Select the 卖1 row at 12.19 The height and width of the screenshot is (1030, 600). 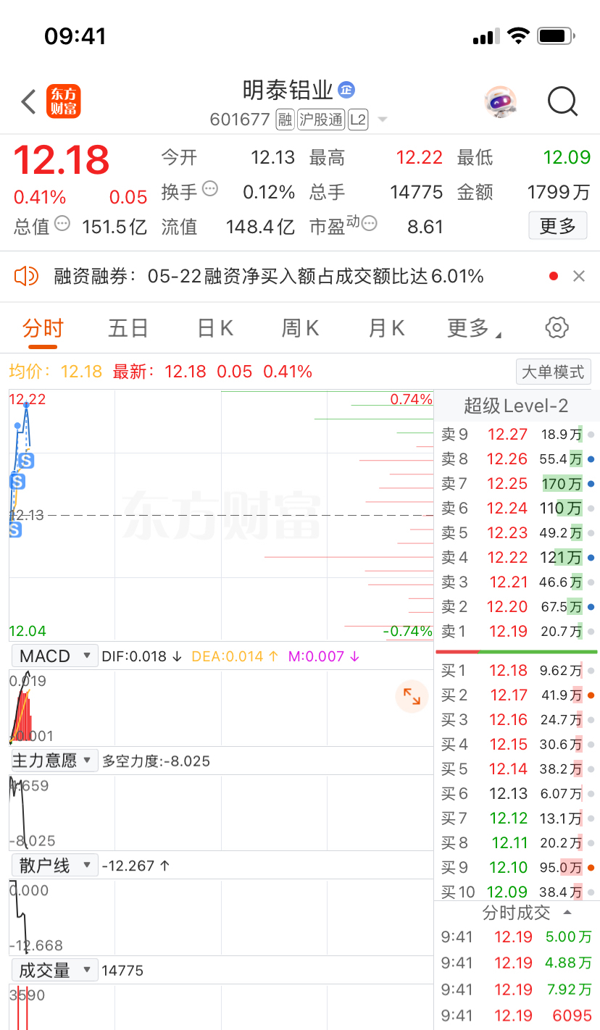(x=517, y=632)
